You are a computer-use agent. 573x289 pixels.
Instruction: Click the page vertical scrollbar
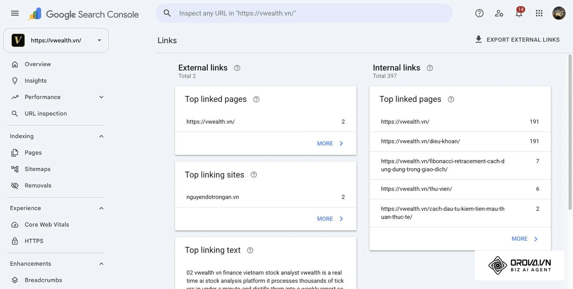570,132
